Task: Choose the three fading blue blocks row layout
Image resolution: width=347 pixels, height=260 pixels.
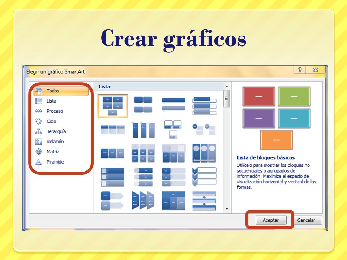Action: click(x=113, y=153)
